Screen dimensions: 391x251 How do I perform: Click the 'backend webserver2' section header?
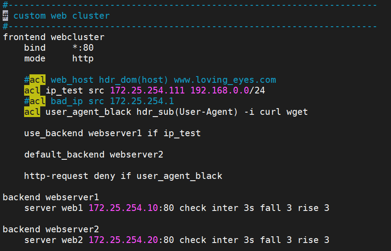51,229
